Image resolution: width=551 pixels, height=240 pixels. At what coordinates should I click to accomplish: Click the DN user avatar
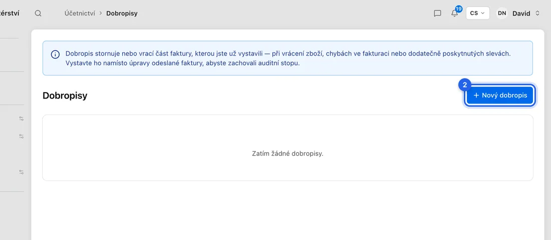coord(502,13)
